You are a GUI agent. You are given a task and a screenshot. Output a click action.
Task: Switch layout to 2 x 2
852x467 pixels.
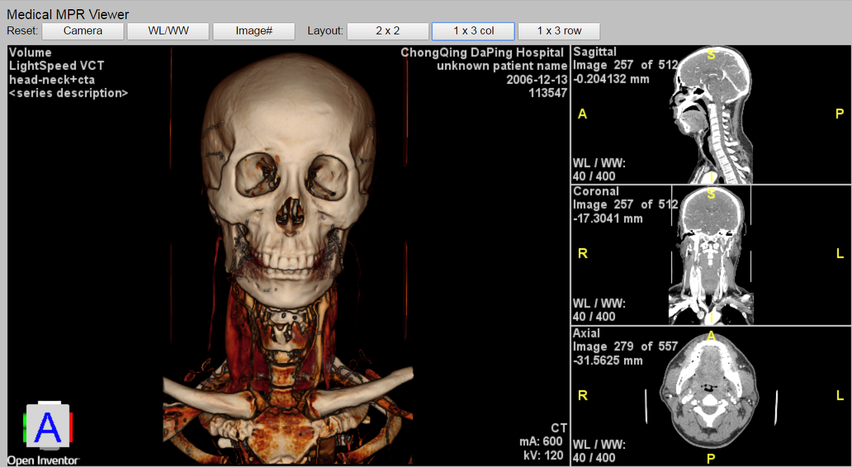(x=388, y=31)
